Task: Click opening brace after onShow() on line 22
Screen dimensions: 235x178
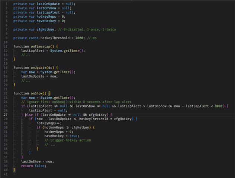Action: pos(49,93)
